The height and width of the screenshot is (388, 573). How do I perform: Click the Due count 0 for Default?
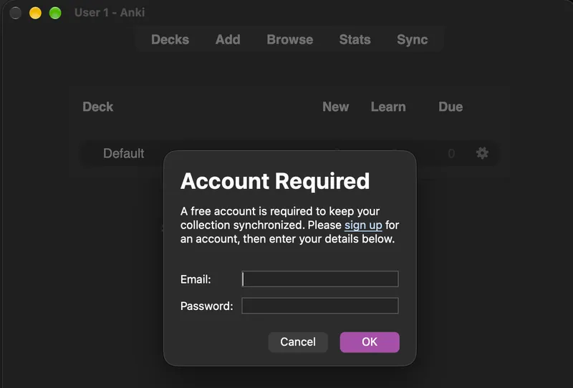[451, 153]
